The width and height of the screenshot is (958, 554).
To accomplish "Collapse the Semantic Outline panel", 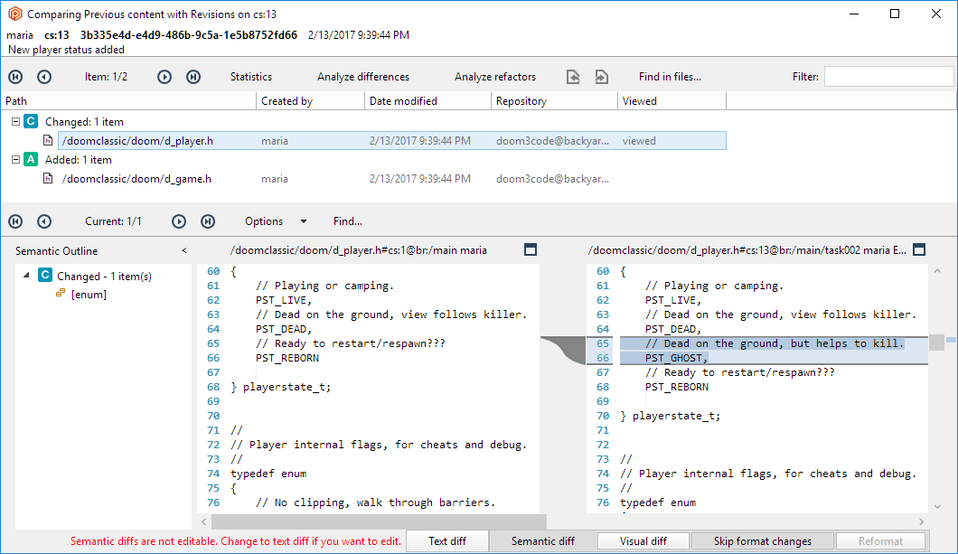I will click(x=183, y=251).
